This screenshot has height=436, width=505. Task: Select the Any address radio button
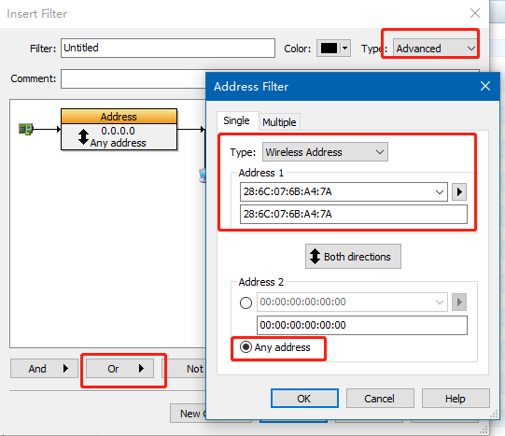[245, 347]
